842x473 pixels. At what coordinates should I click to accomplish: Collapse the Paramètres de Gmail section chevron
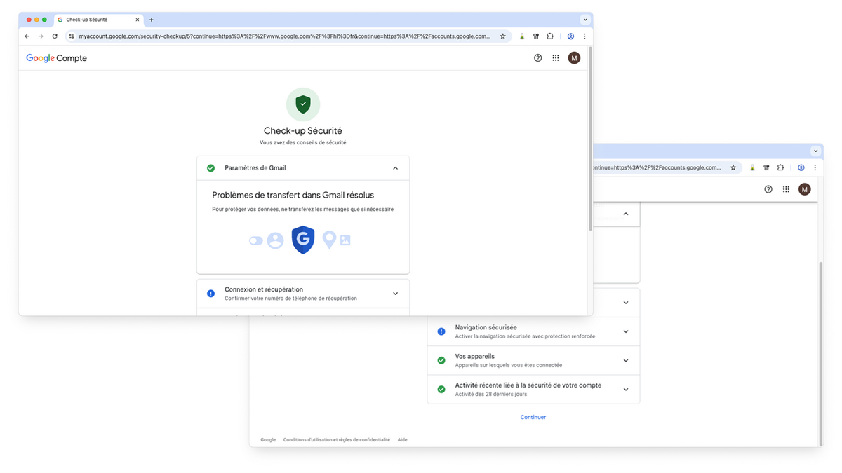click(x=395, y=168)
